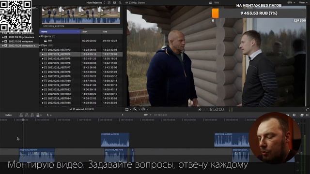Click the viewer timecode display 8:50:00
This screenshot has width=310, height=174.
point(217,110)
